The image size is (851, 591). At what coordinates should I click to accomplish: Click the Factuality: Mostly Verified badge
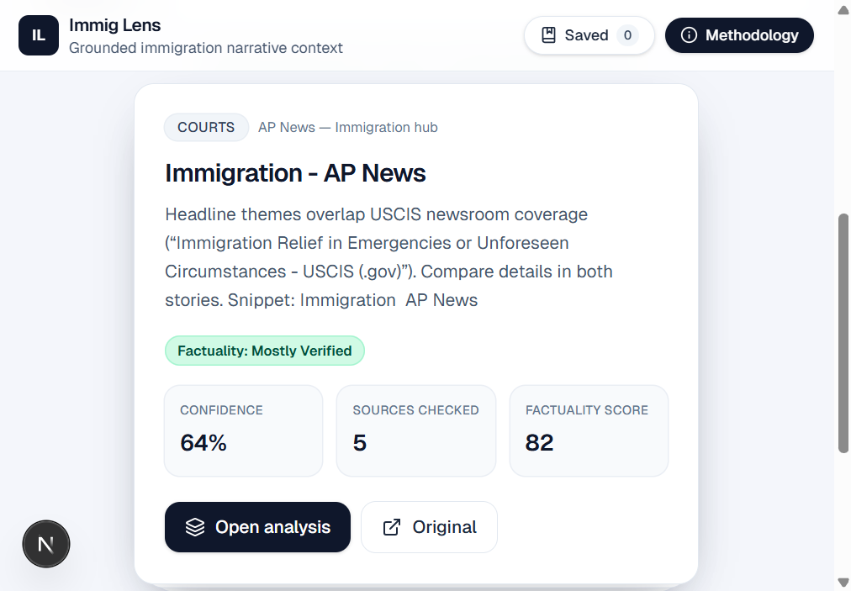point(264,351)
